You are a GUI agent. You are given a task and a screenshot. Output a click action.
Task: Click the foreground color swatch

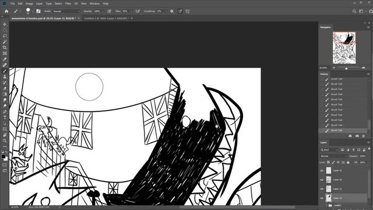point(3,156)
